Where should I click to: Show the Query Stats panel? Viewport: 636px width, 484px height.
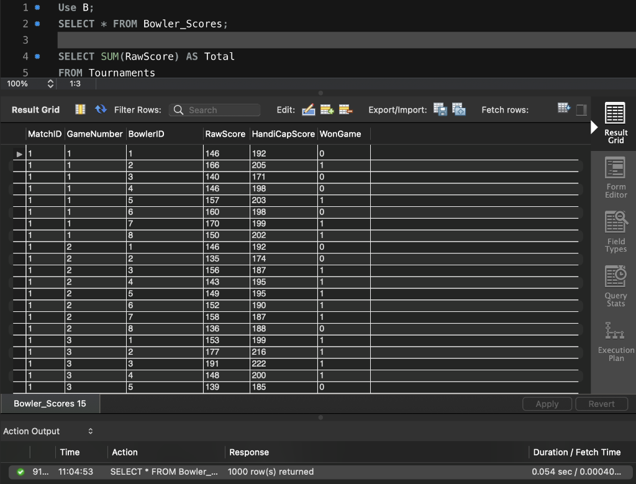(x=615, y=286)
